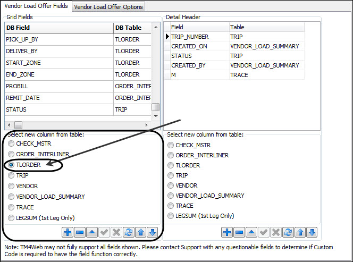Select START_ZONE grid row
The height and width of the screenshot is (262, 353).
tap(78, 63)
